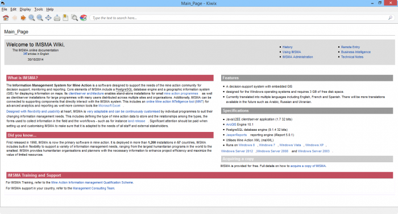Open the library with the stacked books icon
Viewport: 398px width, 214px height.
[83, 18]
